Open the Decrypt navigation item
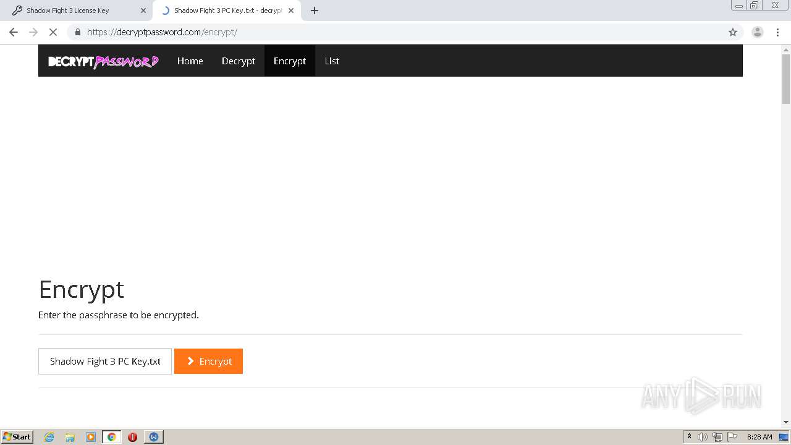The image size is (791, 445). [x=239, y=61]
